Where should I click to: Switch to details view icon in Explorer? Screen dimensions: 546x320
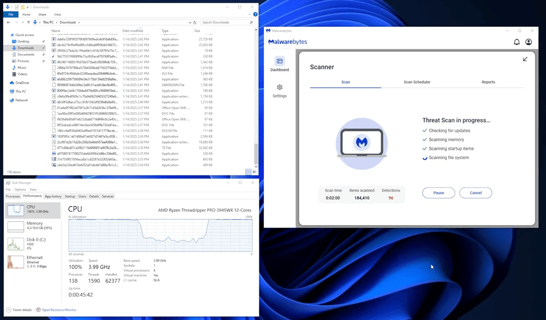pyautogui.click(x=248, y=172)
